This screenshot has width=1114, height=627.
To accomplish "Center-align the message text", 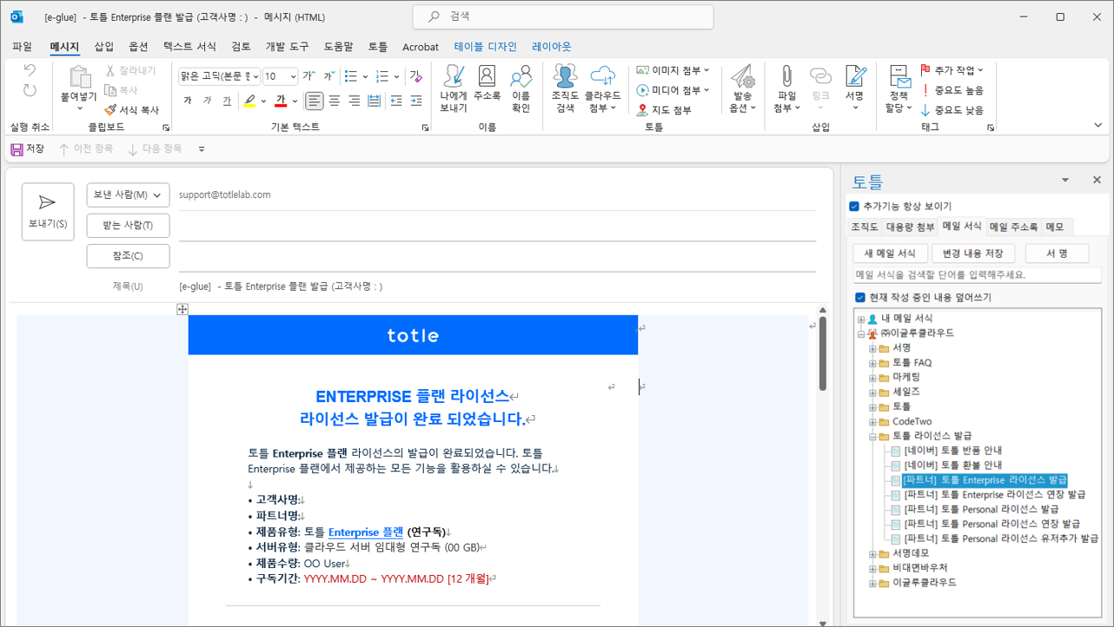I will 334,102.
